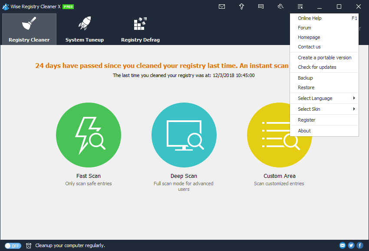Maximize the Wise Registry Cleaner window
The width and height of the screenshot is (369, 251).
point(339,6)
